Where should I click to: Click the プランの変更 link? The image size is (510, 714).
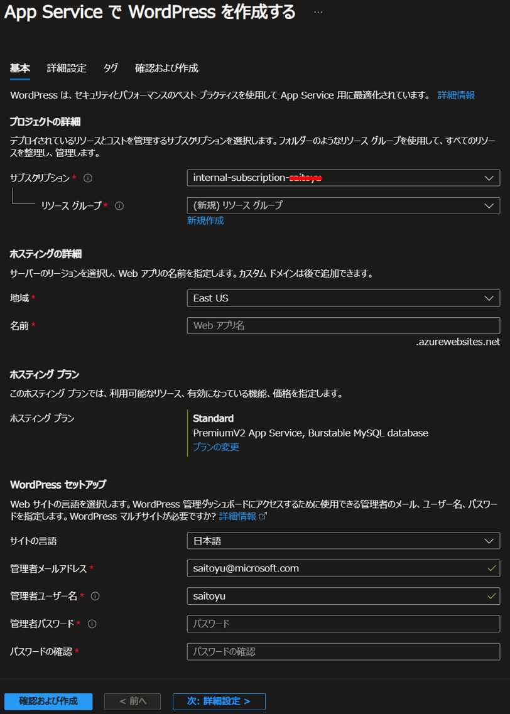coord(216,446)
